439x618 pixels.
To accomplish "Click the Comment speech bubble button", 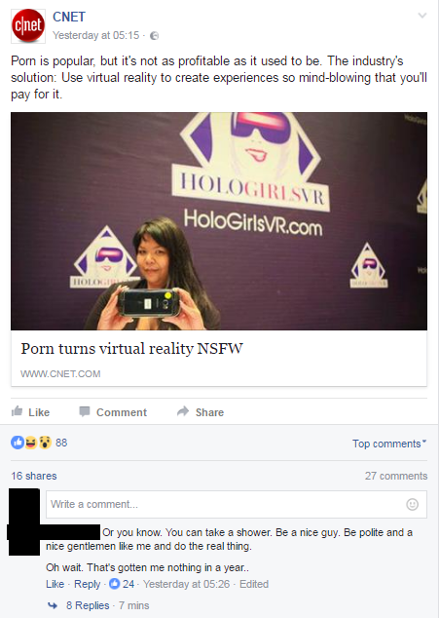I will (x=113, y=412).
